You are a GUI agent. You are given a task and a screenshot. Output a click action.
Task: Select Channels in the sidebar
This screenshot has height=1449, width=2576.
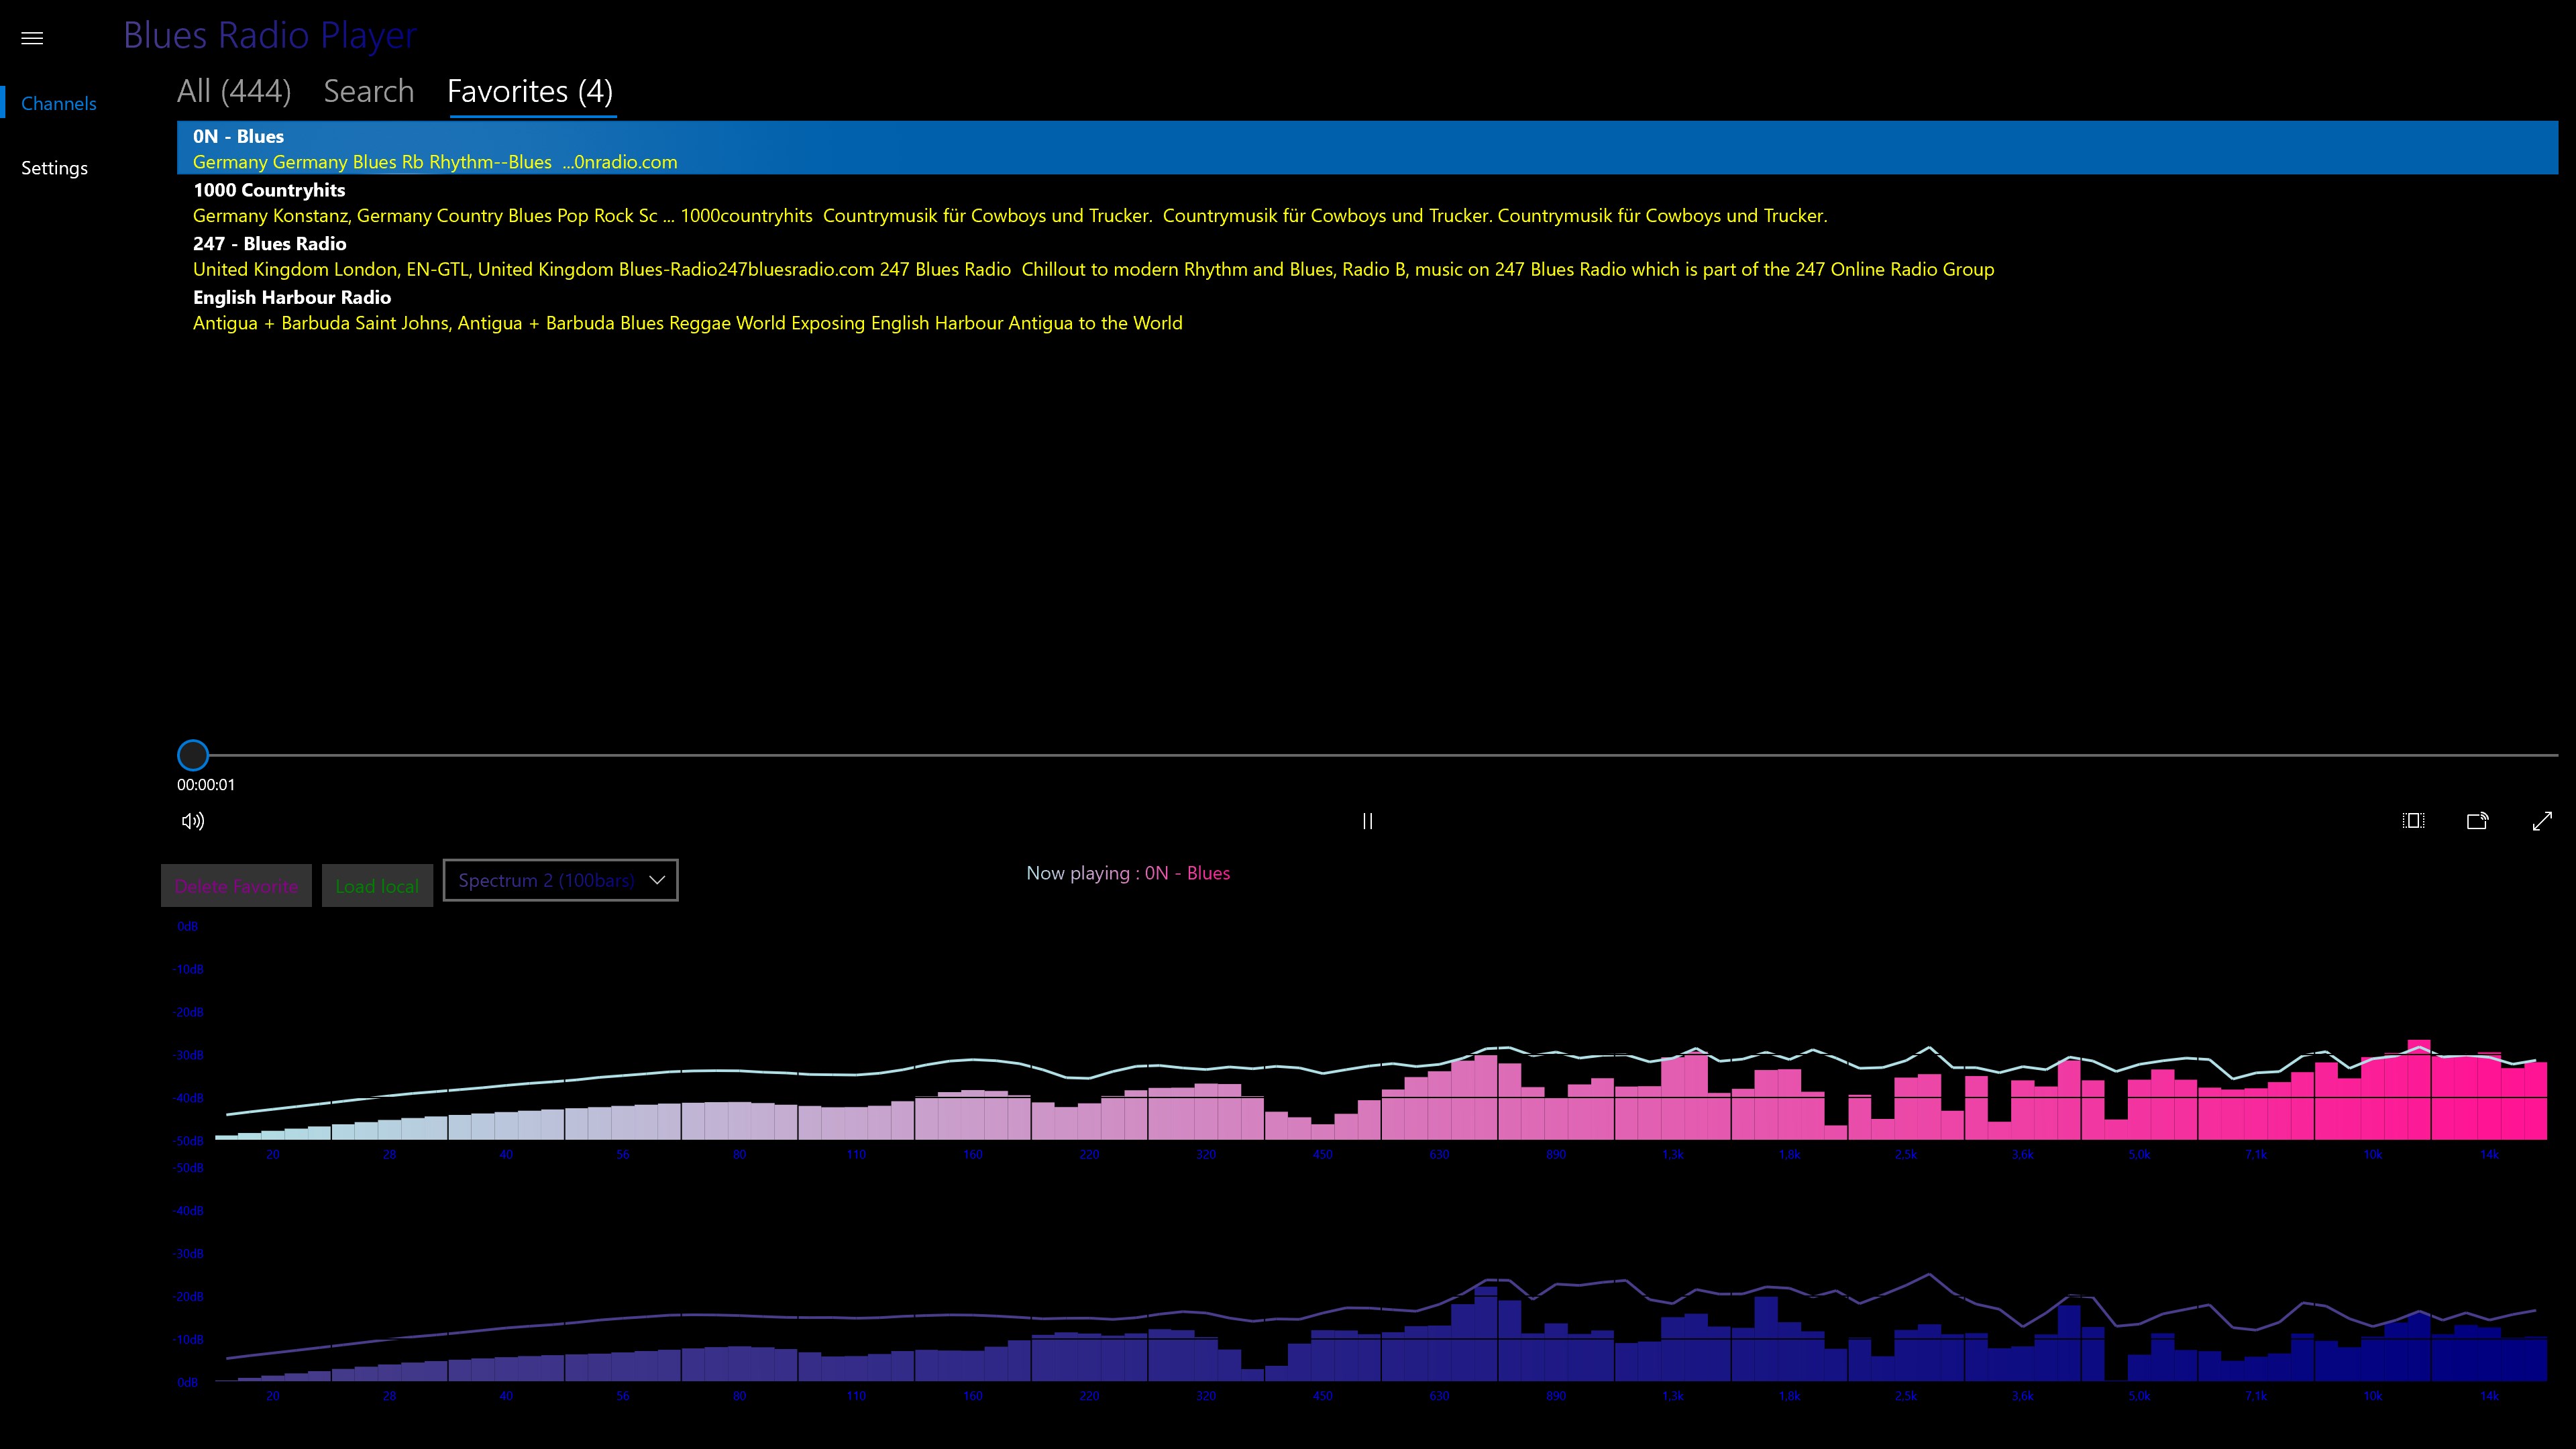(x=59, y=104)
